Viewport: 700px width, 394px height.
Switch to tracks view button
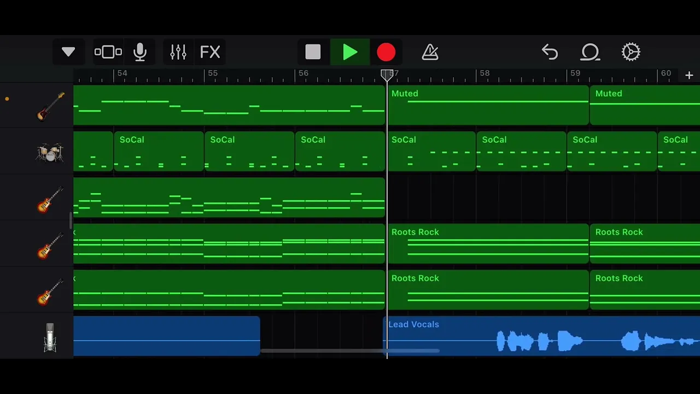(x=108, y=52)
